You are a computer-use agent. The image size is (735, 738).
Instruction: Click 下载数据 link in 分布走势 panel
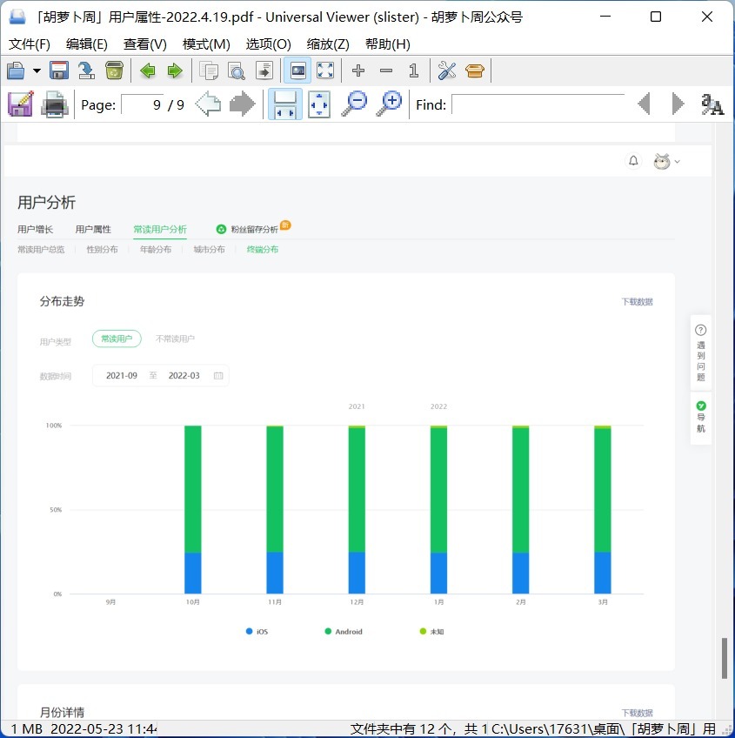click(x=637, y=302)
